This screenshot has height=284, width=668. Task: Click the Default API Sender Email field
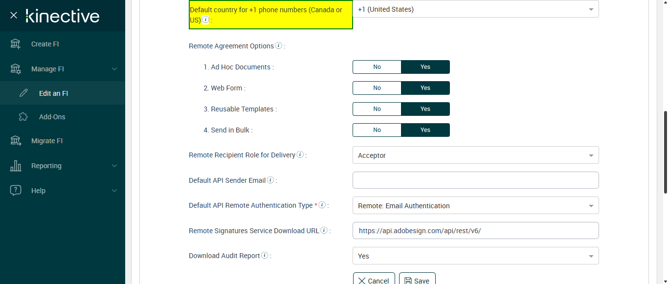click(475, 180)
